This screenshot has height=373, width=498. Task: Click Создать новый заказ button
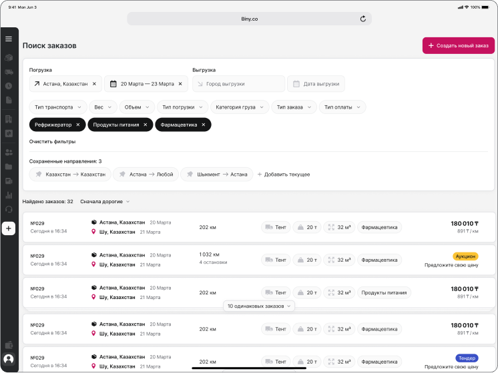[458, 45]
